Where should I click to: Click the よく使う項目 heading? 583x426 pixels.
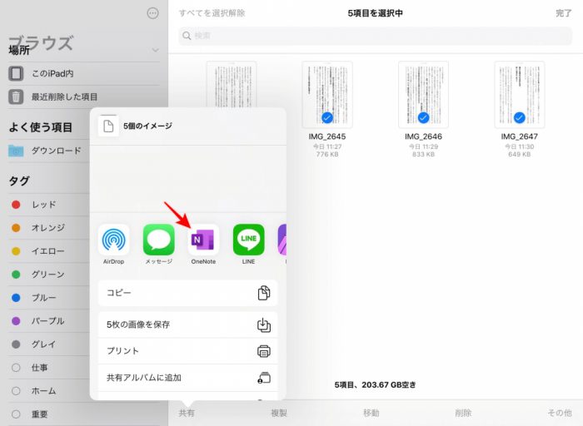click(x=41, y=127)
